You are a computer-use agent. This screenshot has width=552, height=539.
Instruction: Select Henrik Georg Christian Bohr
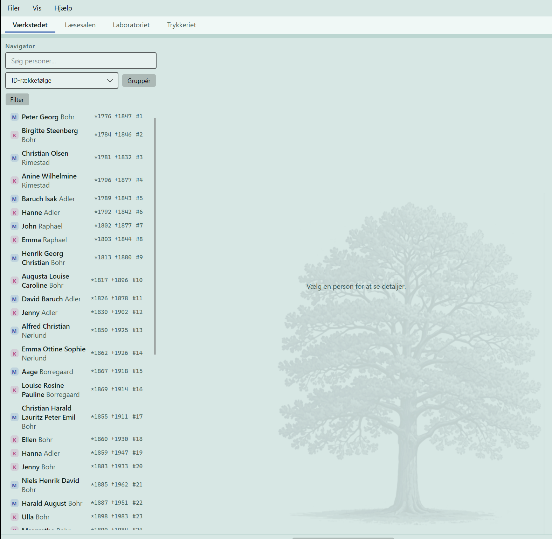click(77, 258)
